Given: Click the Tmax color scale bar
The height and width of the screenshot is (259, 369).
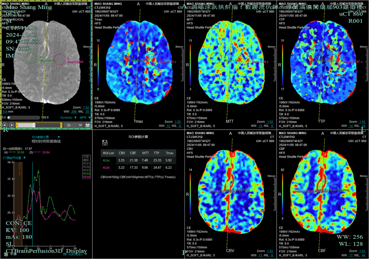Looking at the screenshot, I should tap(98, 65).
